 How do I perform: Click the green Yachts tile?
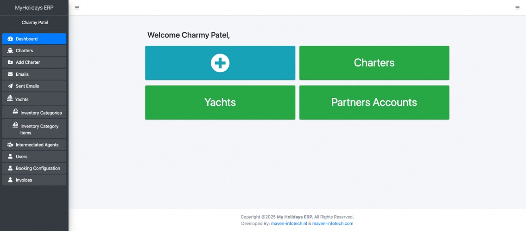click(220, 103)
